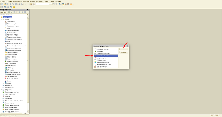Image resolution: width=222 pixels, height=117 pixels.
Task: Open the Конфигурация menu
Action: pyautogui.click(x=18, y=1)
